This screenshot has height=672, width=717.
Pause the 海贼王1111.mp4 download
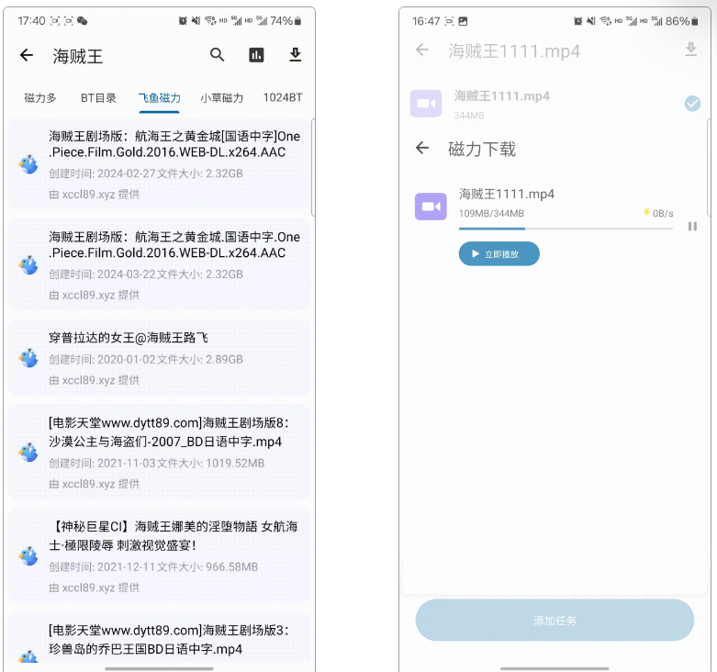coord(692,226)
